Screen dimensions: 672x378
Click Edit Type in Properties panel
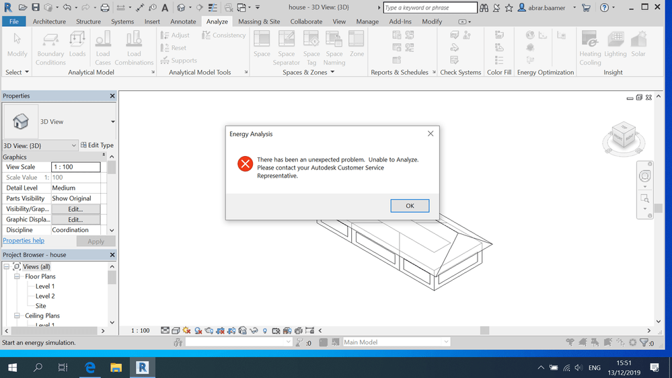[x=97, y=145]
